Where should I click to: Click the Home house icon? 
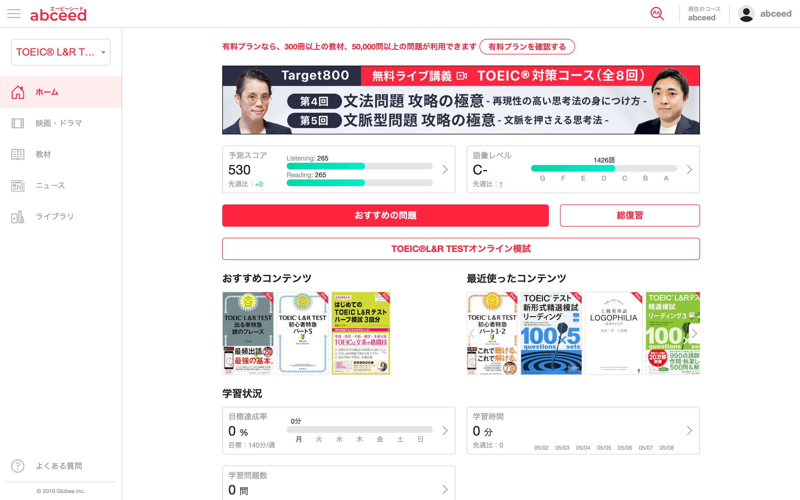click(x=18, y=92)
